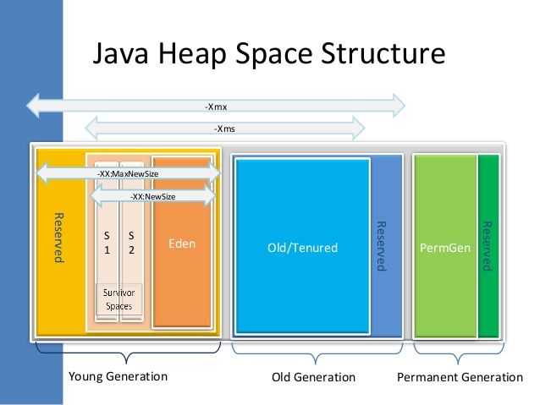The height and width of the screenshot is (405, 540).
Task: Click the 'Permanent Generation' caption
Action: coord(460,377)
